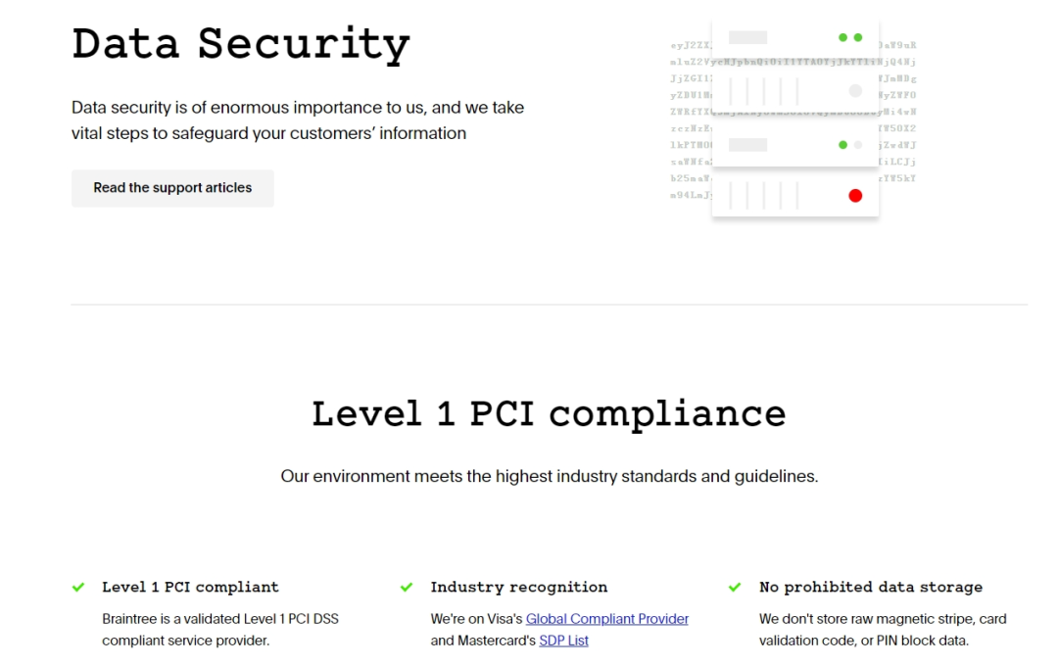Click the 'Our environment meets the highest' subtitle
The image size is (1058, 666).
pos(549,477)
